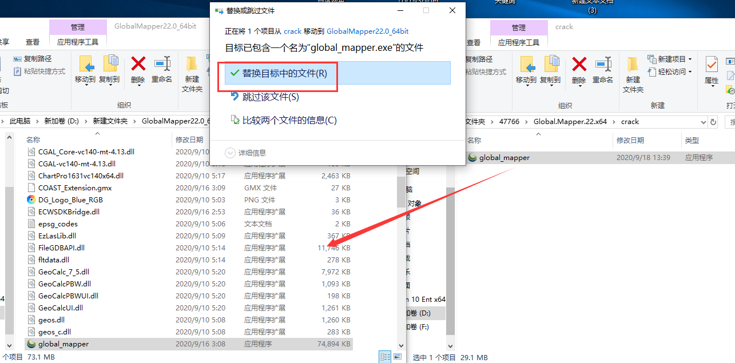The image size is (735, 363).
Task: Select ChartPro1631vc140x64.dll file
Action: 81,175
